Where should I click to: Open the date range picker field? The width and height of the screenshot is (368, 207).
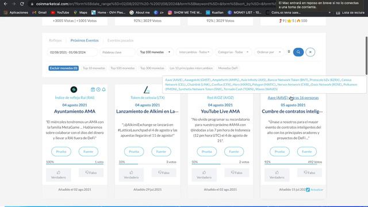[72, 52]
